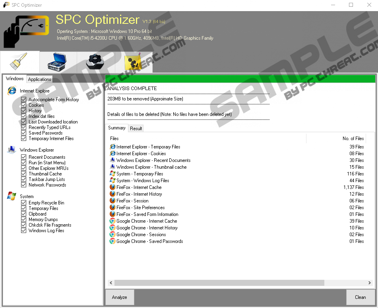Click the Internet Explorer - Cookies row icon
Image resolution: width=378 pixels, height=308 pixels.
pyautogui.click(x=112, y=153)
